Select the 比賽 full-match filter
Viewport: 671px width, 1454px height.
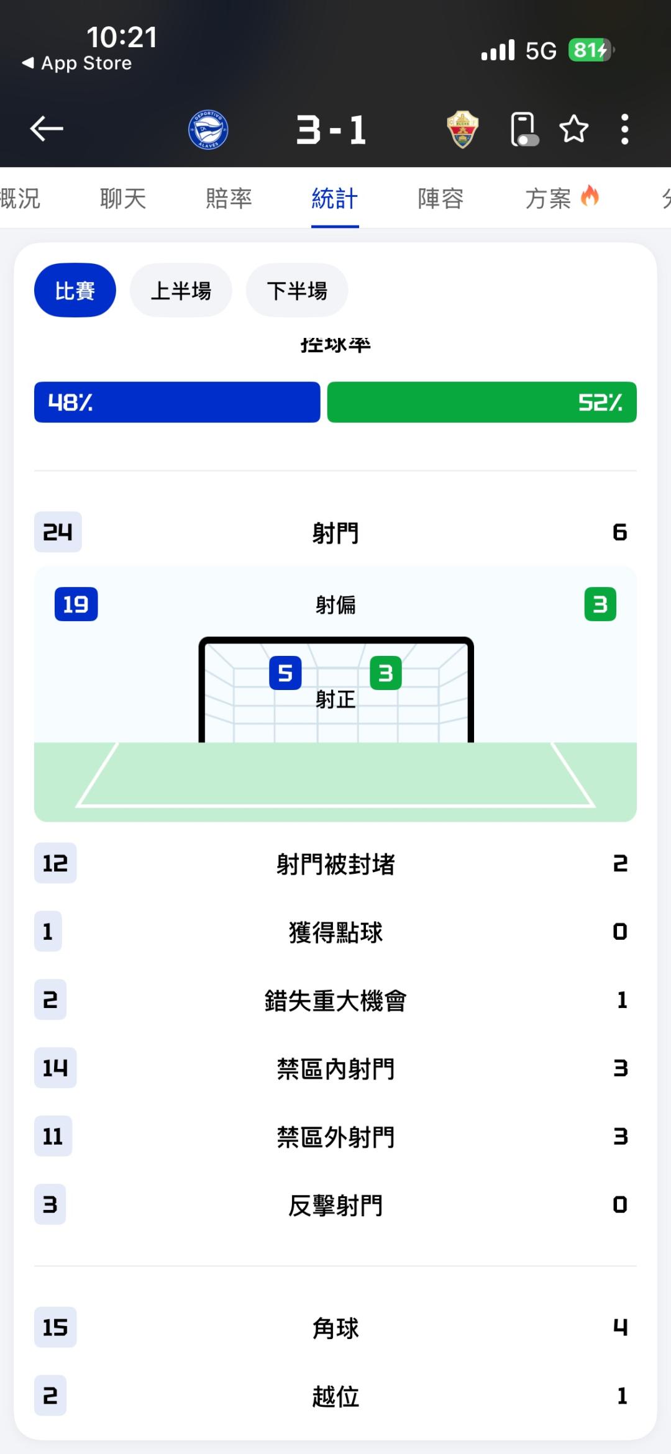coord(75,291)
